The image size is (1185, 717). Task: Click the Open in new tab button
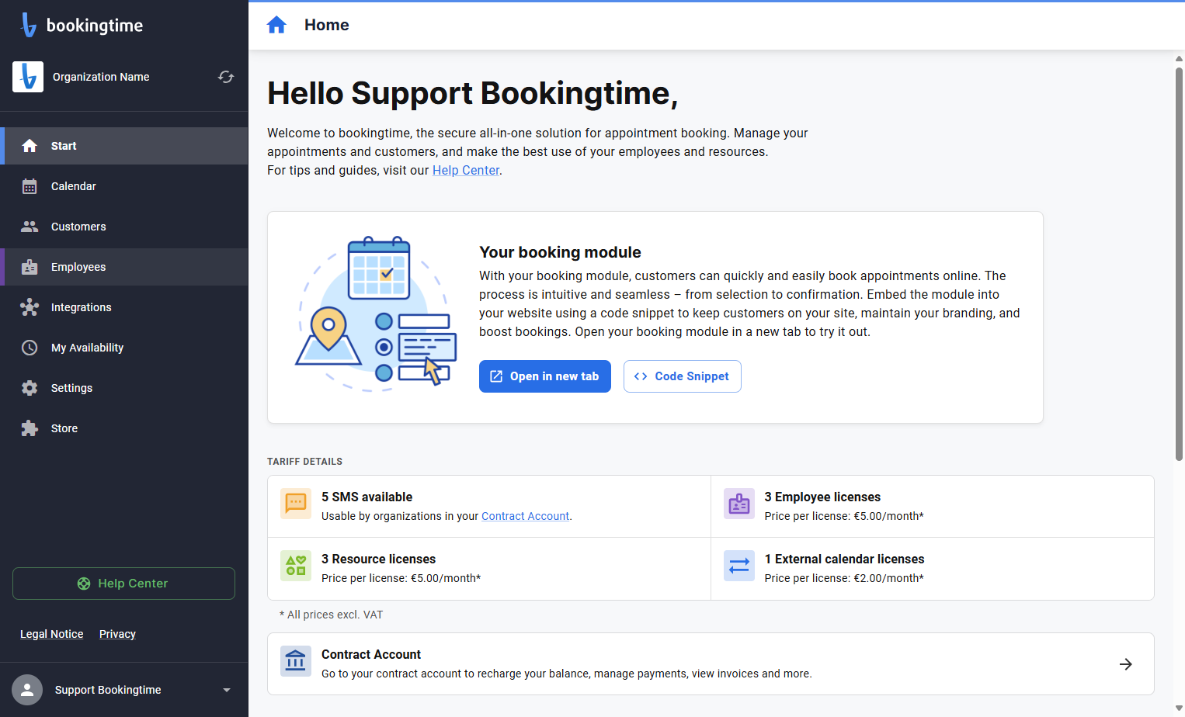click(x=545, y=376)
